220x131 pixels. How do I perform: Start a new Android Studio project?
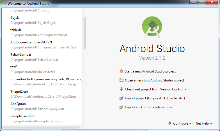(150, 71)
